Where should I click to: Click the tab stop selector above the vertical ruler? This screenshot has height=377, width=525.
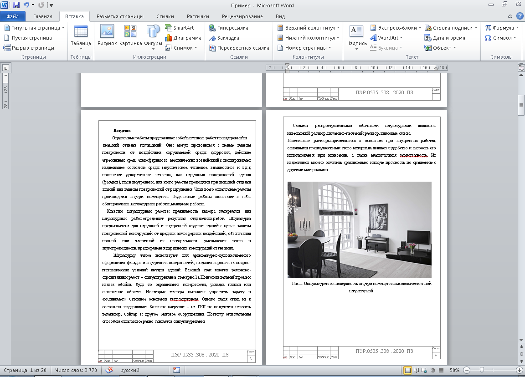point(5,68)
